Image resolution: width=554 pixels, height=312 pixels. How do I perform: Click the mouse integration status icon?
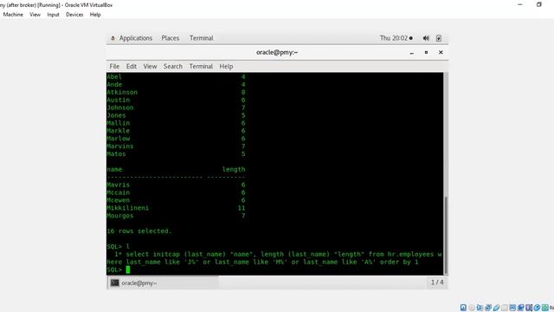coord(537,308)
